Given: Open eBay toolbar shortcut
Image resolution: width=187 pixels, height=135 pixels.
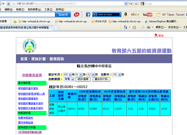Looking at the screenshot, I should click(135, 14).
